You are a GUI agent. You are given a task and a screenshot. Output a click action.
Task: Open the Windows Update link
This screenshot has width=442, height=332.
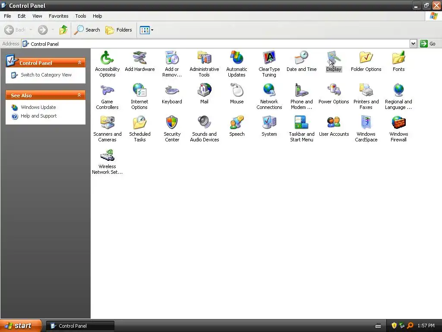click(38, 107)
